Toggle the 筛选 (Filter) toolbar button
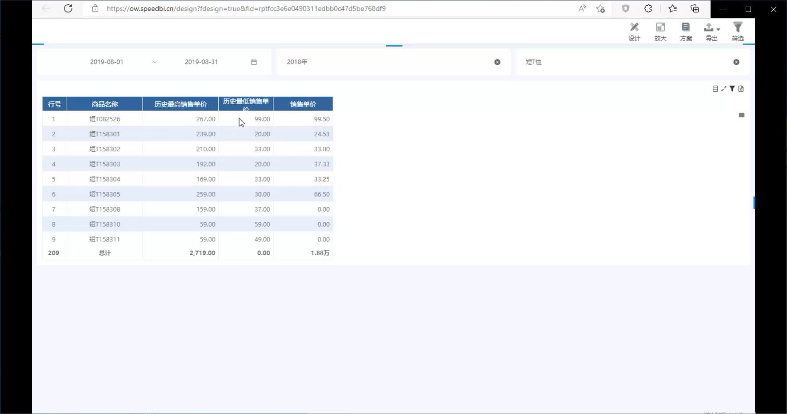The image size is (787, 414). pyautogui.click(x=738, y=32)
